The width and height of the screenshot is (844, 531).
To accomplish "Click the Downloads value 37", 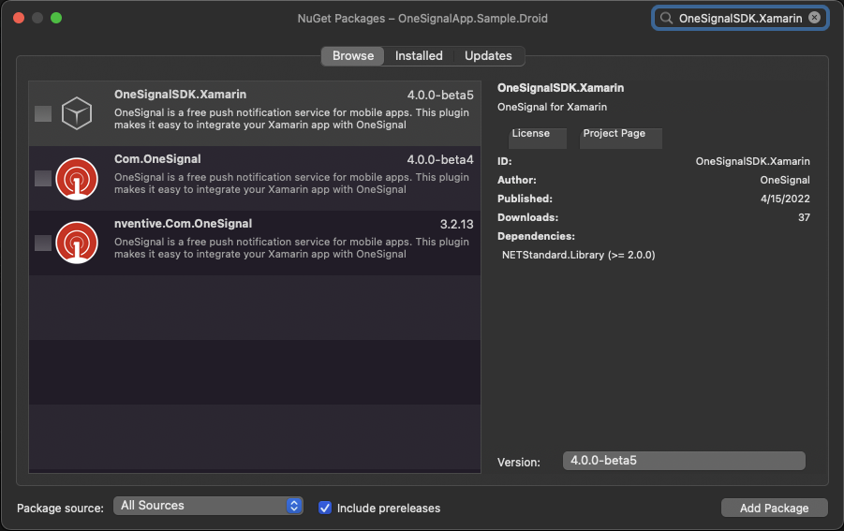I will [x=804, y=217].
